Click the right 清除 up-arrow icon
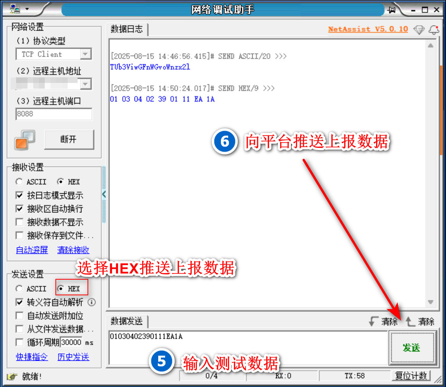Viewport: 446px width, 387px height. tap(410, 322)
